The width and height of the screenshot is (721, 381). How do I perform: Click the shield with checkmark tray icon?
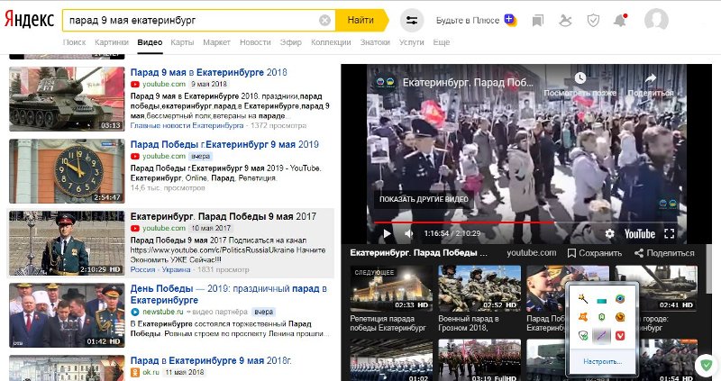(583, 335)
